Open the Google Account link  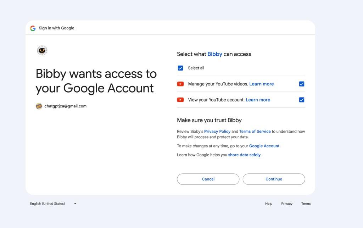[x=264, y=146]
